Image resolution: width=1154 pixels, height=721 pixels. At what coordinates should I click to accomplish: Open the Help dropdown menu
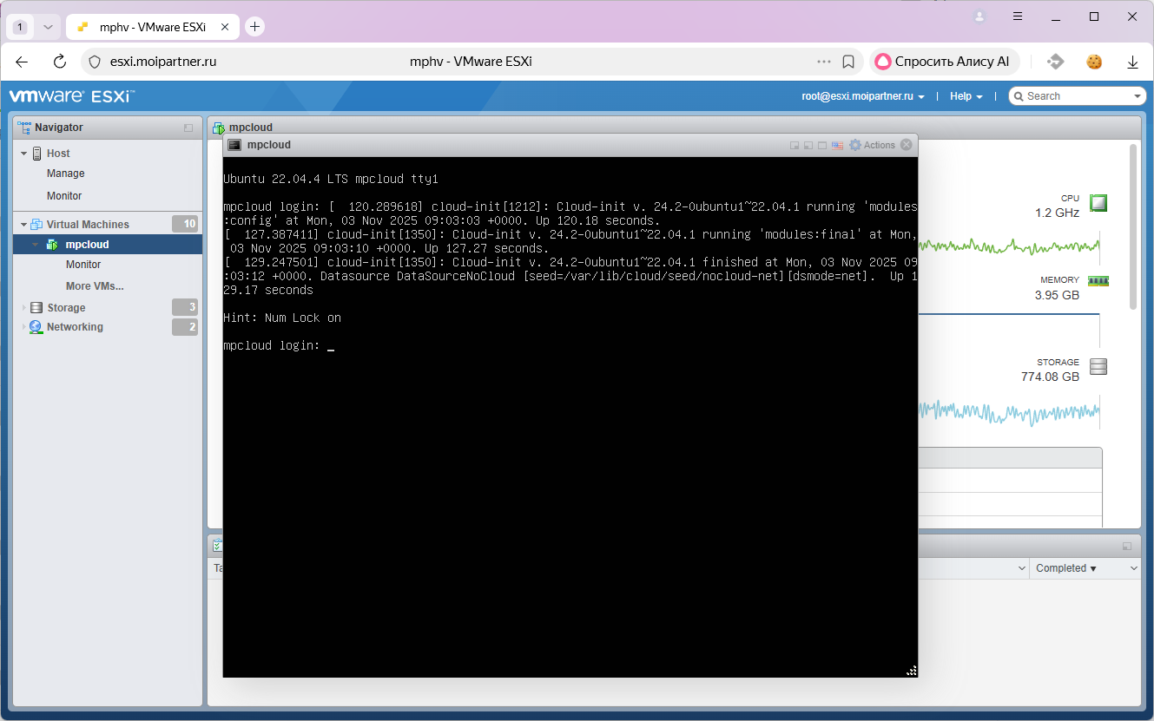point(966,96)
